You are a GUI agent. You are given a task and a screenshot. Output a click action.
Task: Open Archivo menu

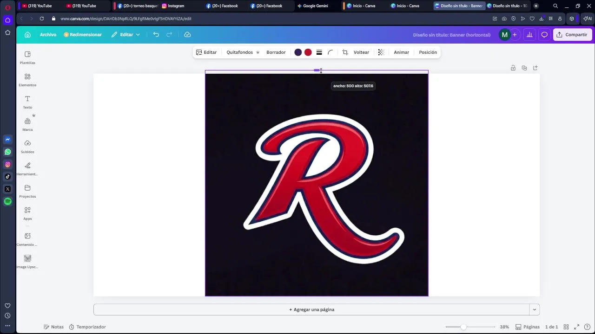(x=48, y=35)
